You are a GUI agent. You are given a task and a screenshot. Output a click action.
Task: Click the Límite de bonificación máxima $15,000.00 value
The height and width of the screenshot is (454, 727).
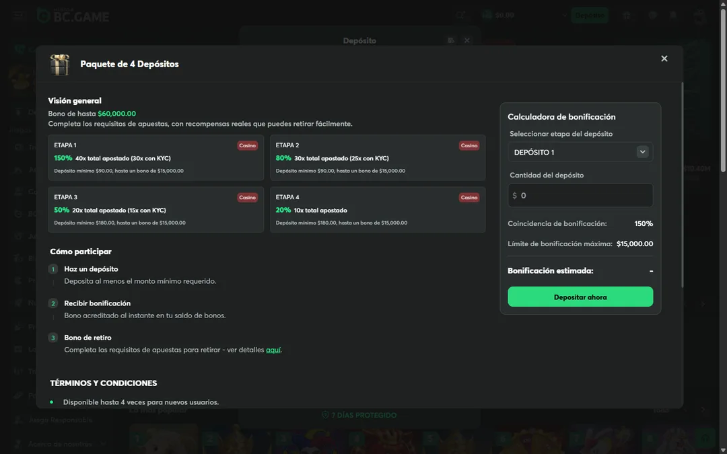pyautogui.click(x=635, y=243)
